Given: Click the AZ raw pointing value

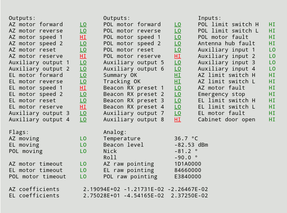Looking at the screenshot, I should (x=187, y=164).
